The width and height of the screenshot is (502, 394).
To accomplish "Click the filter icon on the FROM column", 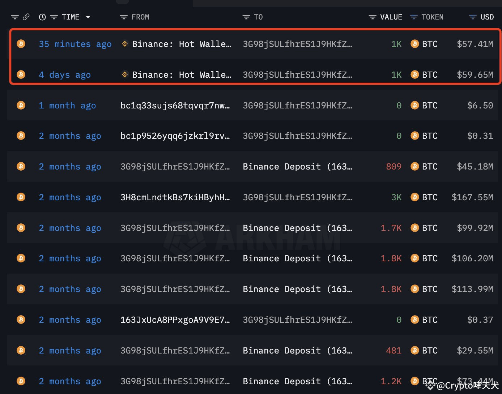I will (123, 17).
